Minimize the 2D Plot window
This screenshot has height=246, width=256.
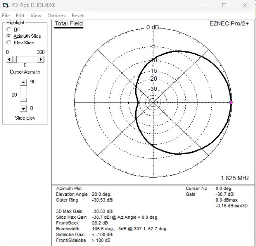[204, 5]
